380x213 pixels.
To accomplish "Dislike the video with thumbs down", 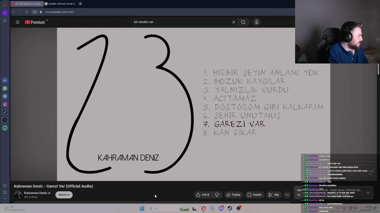I will (217, 195).
